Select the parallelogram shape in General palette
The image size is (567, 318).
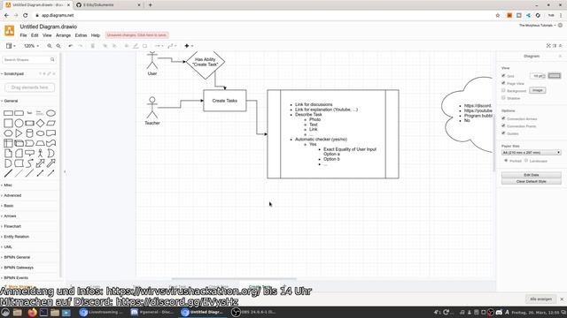pyautogui.click(x=51, y=123)
